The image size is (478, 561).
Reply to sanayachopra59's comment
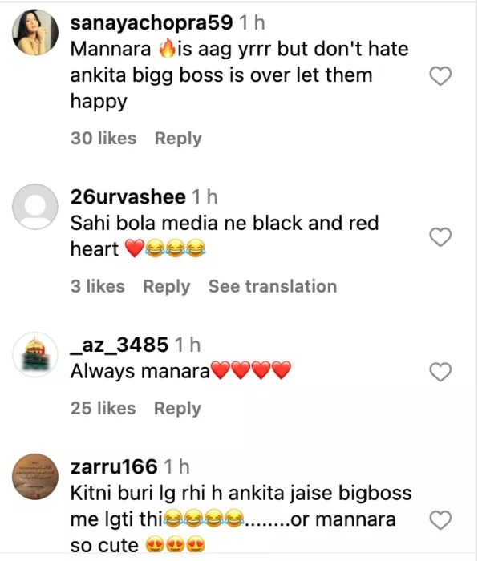[178, 139]
